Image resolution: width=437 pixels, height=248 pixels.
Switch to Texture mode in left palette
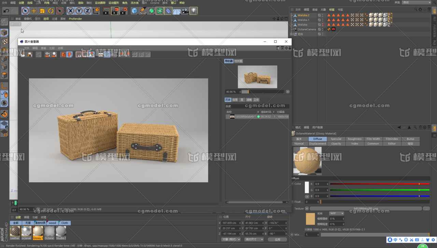(x=4, y=41)
